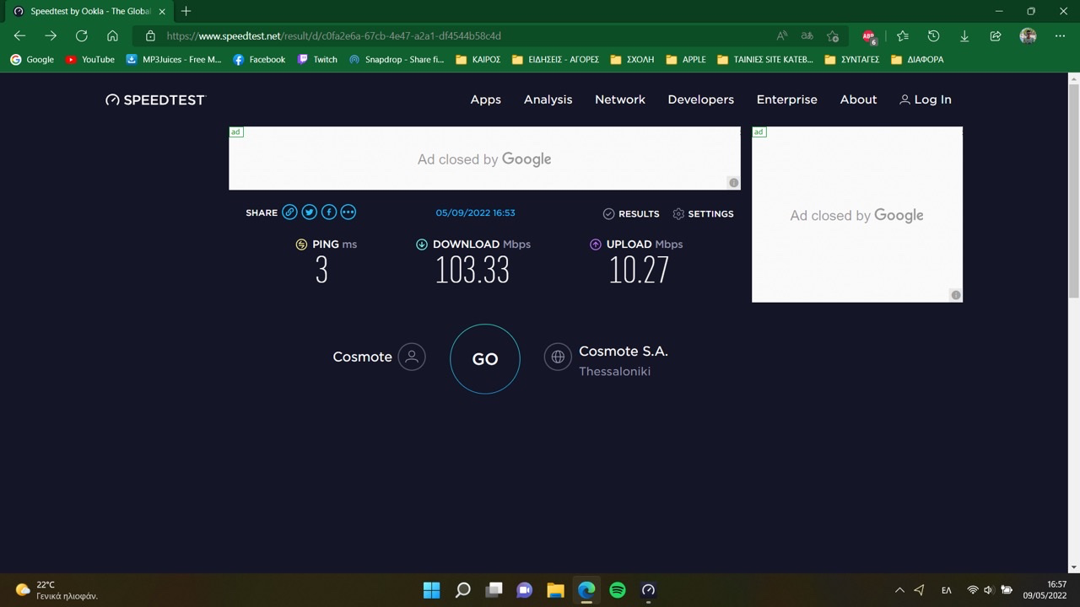
Task: Open Windows taskbar Search
Action: (x=462, y=590)
